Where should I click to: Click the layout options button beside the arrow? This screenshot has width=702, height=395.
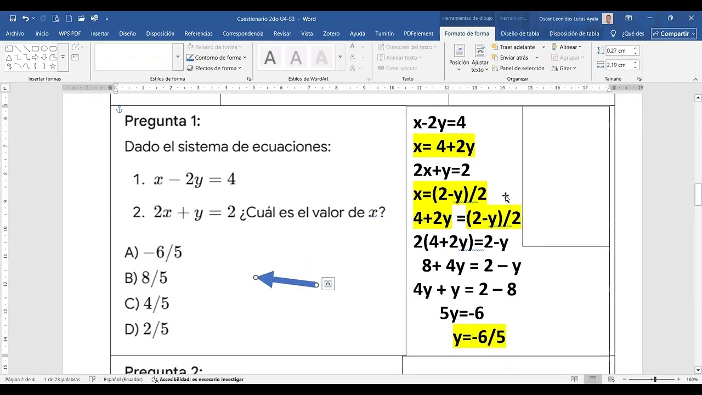328,284
